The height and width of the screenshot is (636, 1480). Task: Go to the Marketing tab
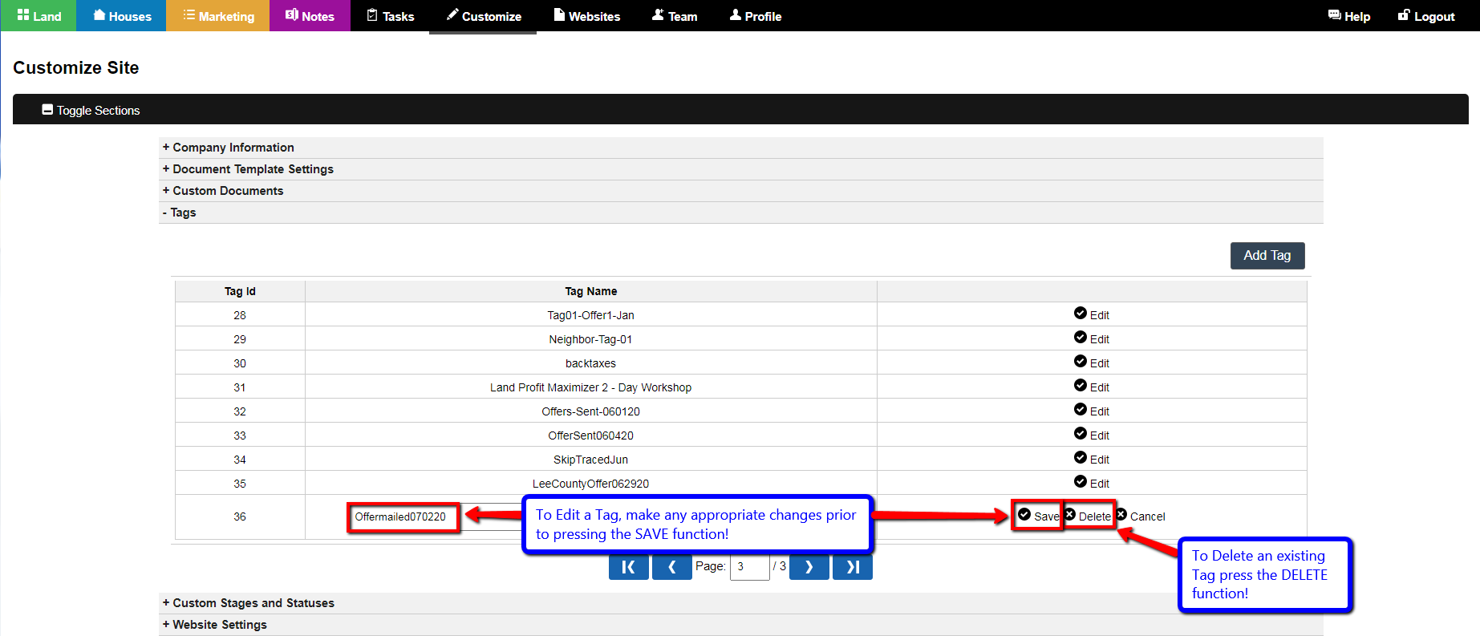[x=217, y=16]
